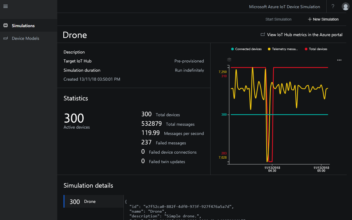
Task: Select the Device Models sidebar icon
Action: pyautogui.click(x=5, y=38)
